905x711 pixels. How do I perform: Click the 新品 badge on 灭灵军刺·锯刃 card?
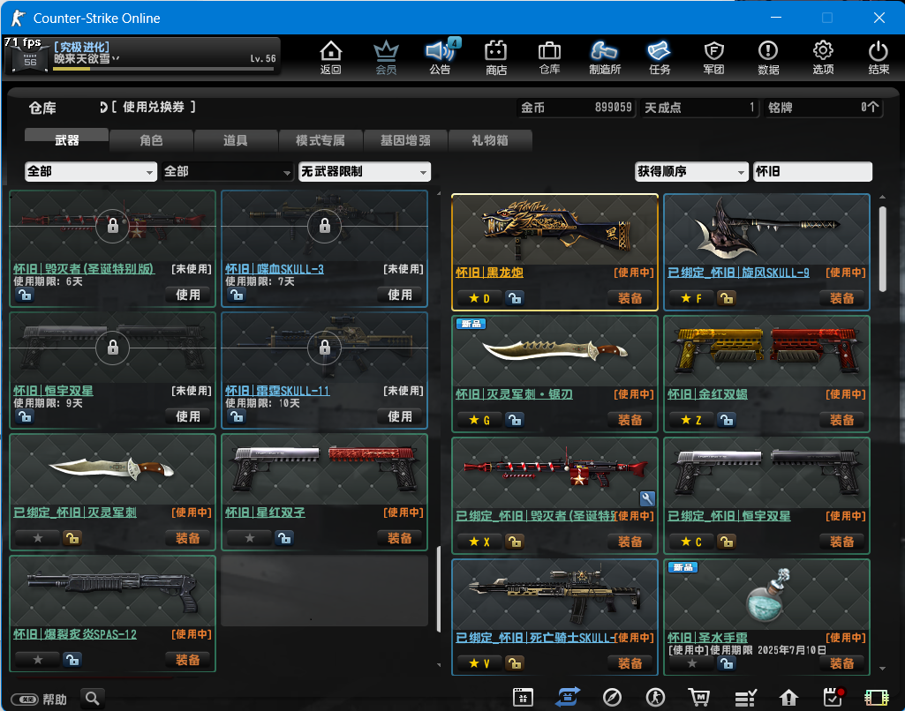tap(471, 324)
